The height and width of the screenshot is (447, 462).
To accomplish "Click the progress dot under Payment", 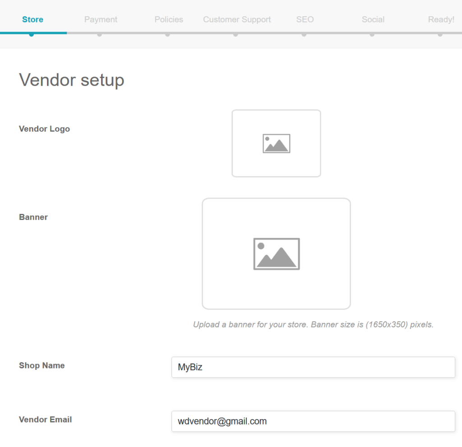I will tap(99, 34).
